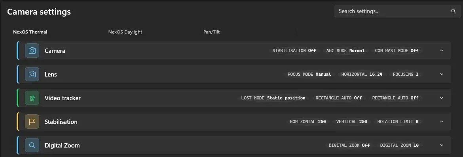This screenshot has width=463, height=157.
Task: Click the Camera section title
Action: (55, 50)
